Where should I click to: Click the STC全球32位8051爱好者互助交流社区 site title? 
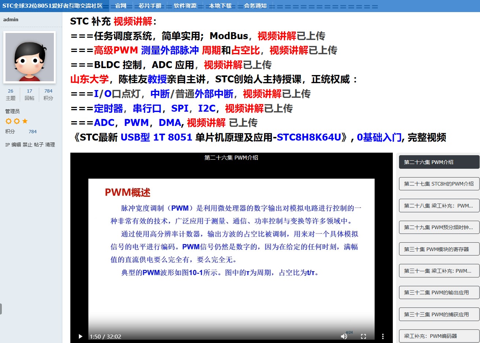[x=52, y=6]
